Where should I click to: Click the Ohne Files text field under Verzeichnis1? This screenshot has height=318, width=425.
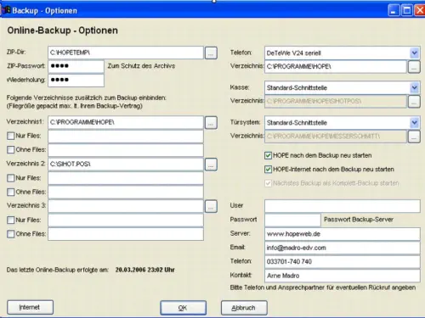(x=126, y=150)
